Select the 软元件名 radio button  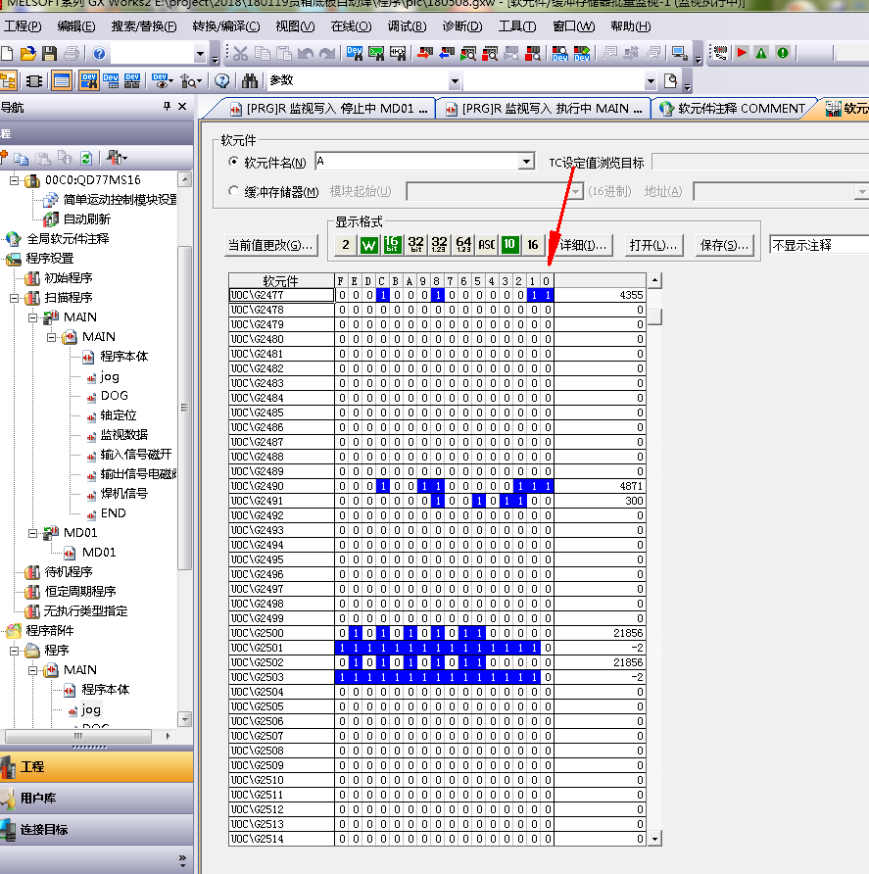[x=233, y=162]
